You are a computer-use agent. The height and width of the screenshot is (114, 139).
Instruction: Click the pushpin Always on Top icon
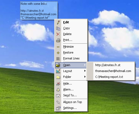(x=58, y=102)
